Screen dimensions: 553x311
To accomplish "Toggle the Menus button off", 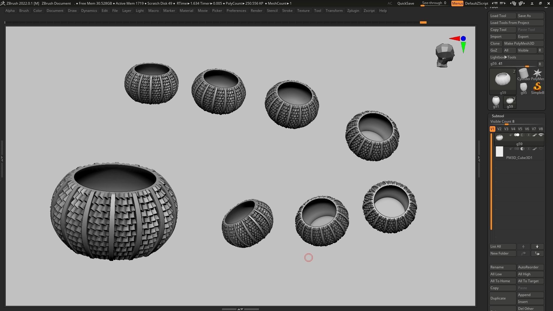I will tap(457, 3).
